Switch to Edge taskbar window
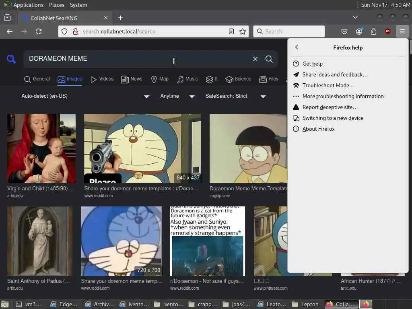The width and height of the screenshot is (412, 309). (64, 304)
